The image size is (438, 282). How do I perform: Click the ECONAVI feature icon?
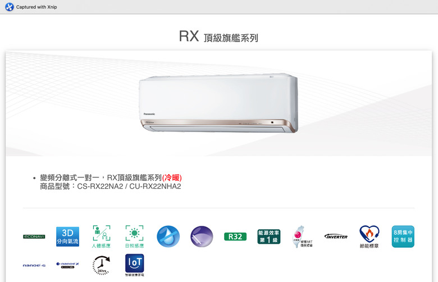(x=34, y=236)
